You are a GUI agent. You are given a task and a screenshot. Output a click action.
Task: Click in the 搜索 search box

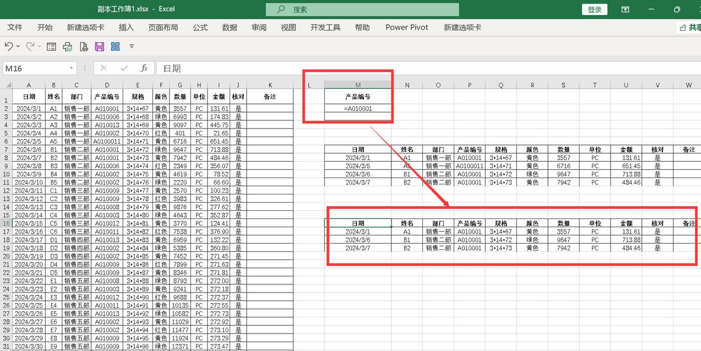click(362, 9)
